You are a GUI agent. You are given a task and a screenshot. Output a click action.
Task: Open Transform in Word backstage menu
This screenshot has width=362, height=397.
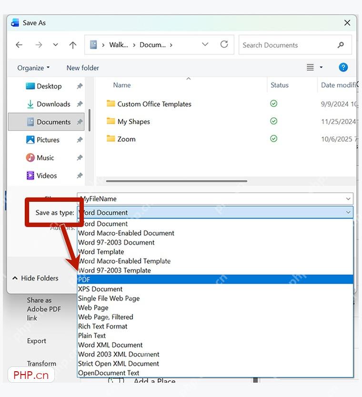(42, 364)
